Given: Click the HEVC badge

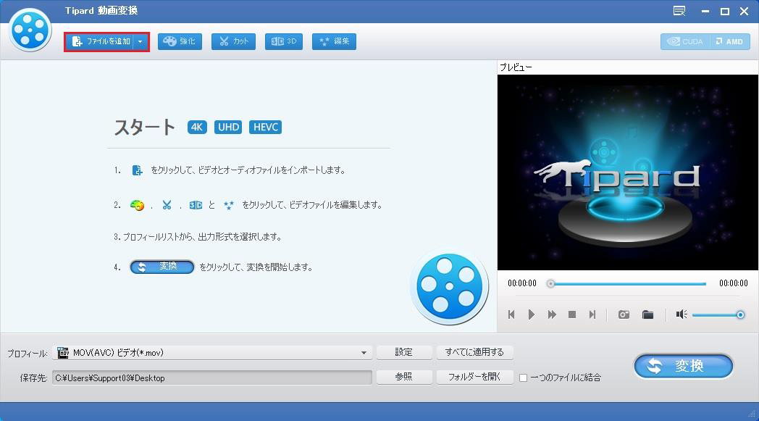Looking at the screenshot, I should coord(265,127).
